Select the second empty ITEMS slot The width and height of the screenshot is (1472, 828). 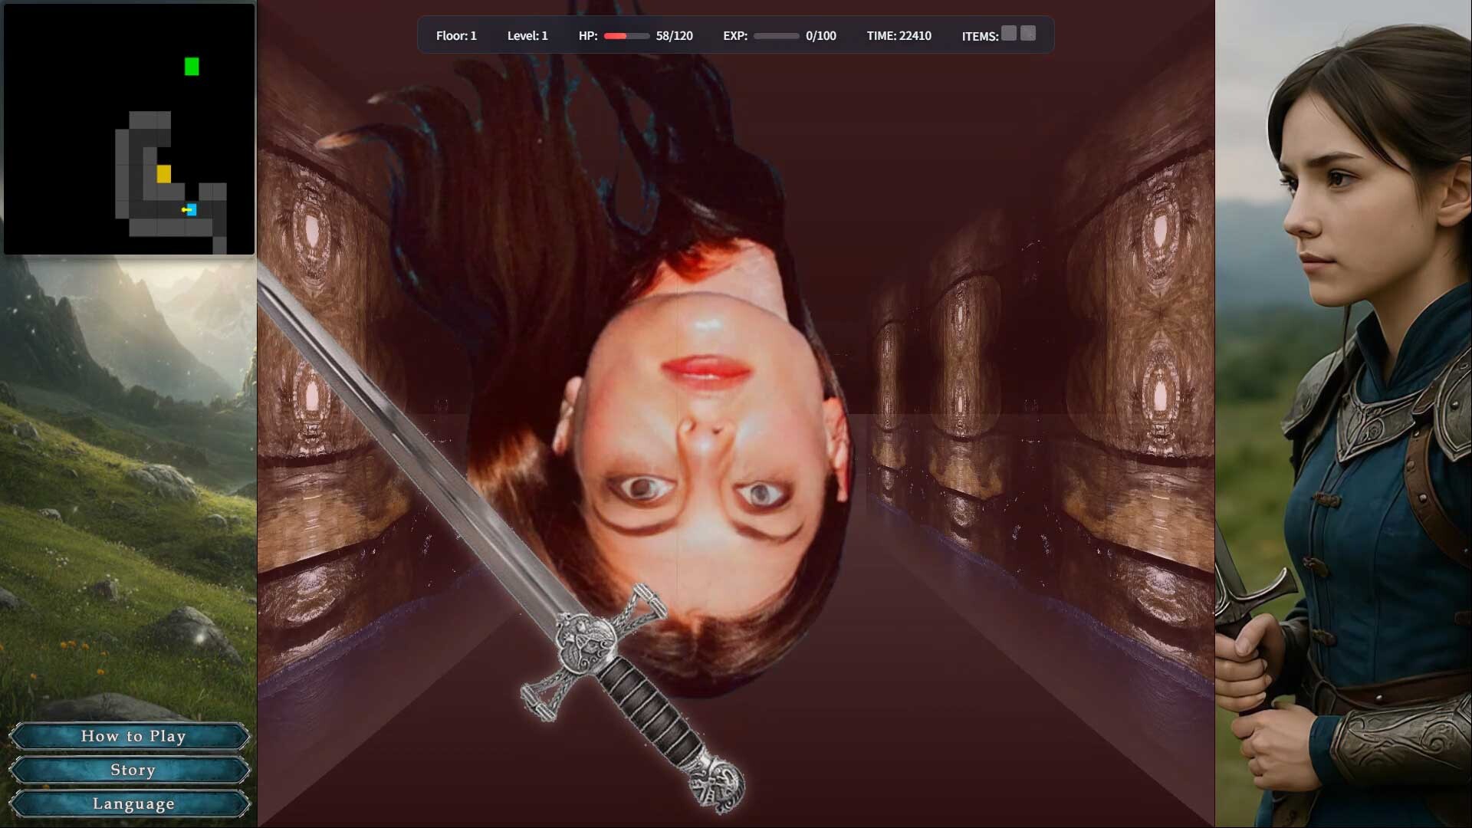[1028, 33]
